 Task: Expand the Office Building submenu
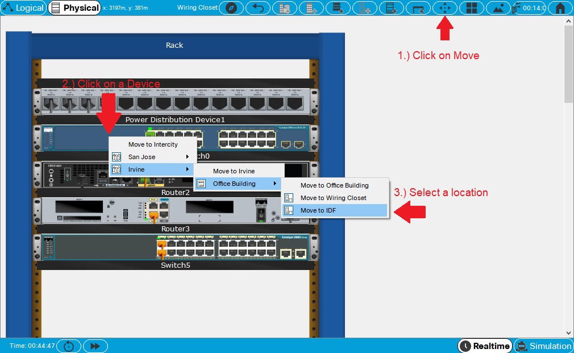[238, 184]
